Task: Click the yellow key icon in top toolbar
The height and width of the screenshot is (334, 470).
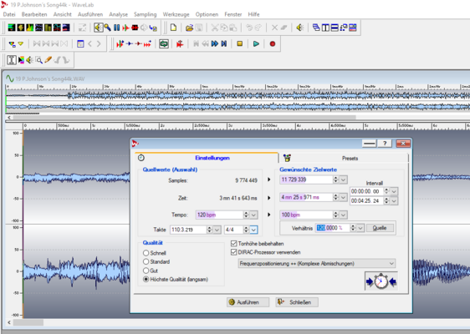Action: tap(107, 28)
